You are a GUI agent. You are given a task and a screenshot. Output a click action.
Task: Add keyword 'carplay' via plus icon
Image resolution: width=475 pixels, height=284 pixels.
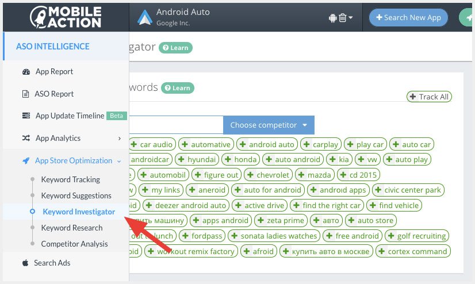point(307,144)
